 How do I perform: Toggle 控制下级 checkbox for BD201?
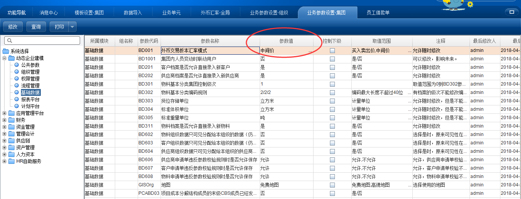[x=333, y=67]
